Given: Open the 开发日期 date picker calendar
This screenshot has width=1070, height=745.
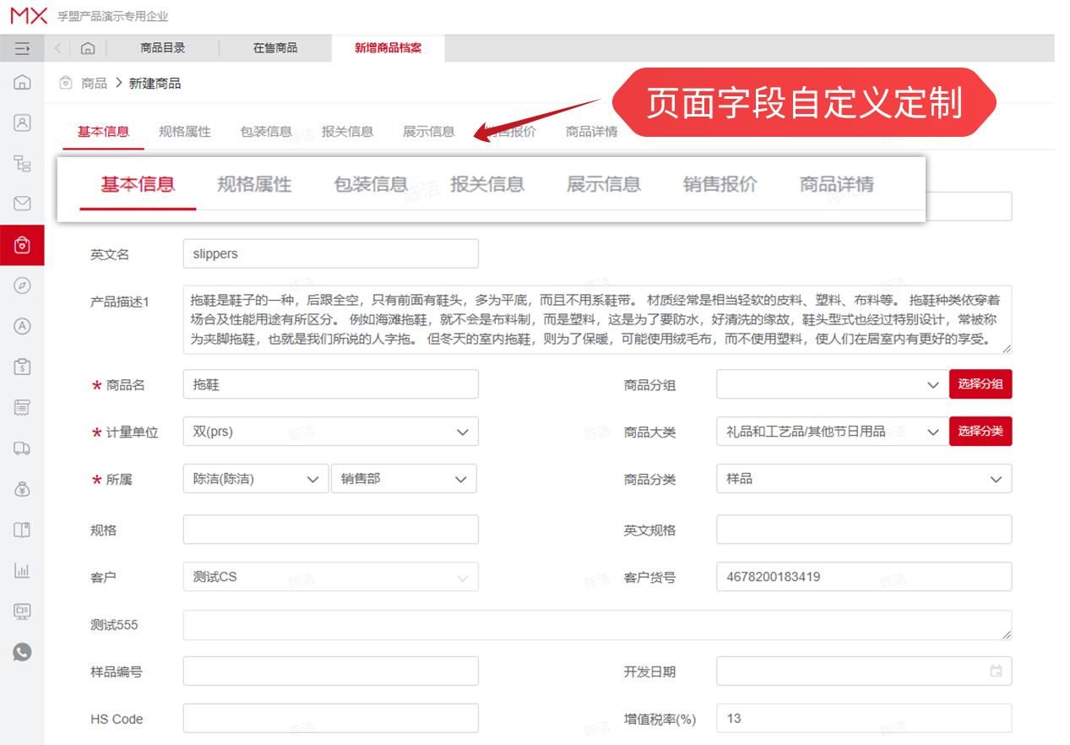Looking at the screenshot, I should coord(997,672).
